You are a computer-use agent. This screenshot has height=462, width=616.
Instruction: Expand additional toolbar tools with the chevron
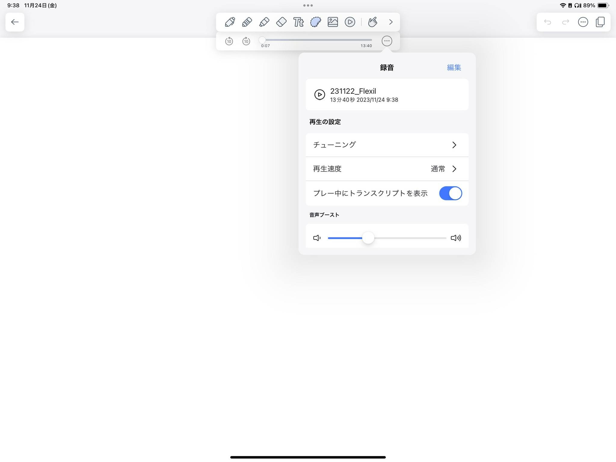point(391,22)
